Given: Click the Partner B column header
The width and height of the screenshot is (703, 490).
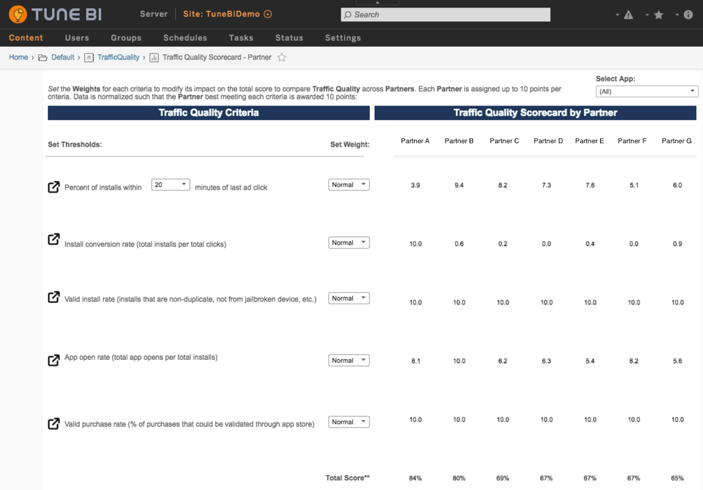Looking at the screenshot, I should (x=459, y=141).
